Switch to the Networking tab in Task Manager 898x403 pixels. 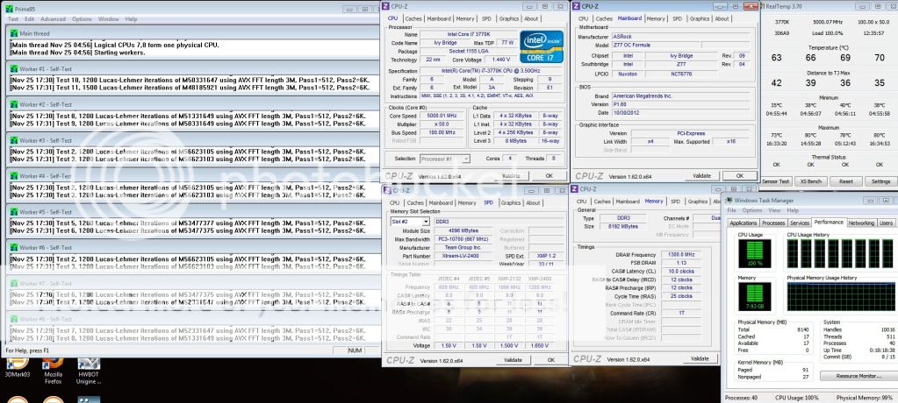click(861, 223)
